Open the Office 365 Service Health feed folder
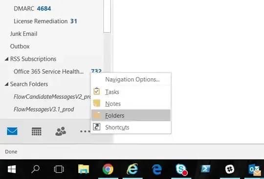The width and height of the screenshot is (264, 179). click(x=49, y=71)
